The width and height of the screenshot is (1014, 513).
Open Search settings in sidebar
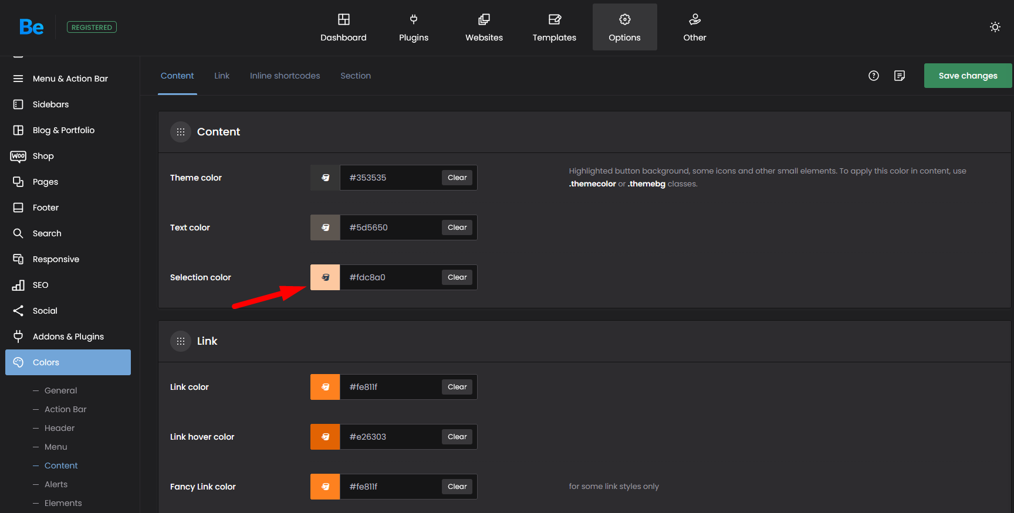pyautogui.click(x=68, y=233)
